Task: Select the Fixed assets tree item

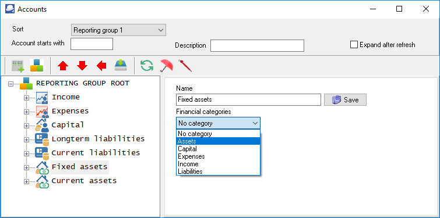Action: pyautogui.click(x=80, y=167)
